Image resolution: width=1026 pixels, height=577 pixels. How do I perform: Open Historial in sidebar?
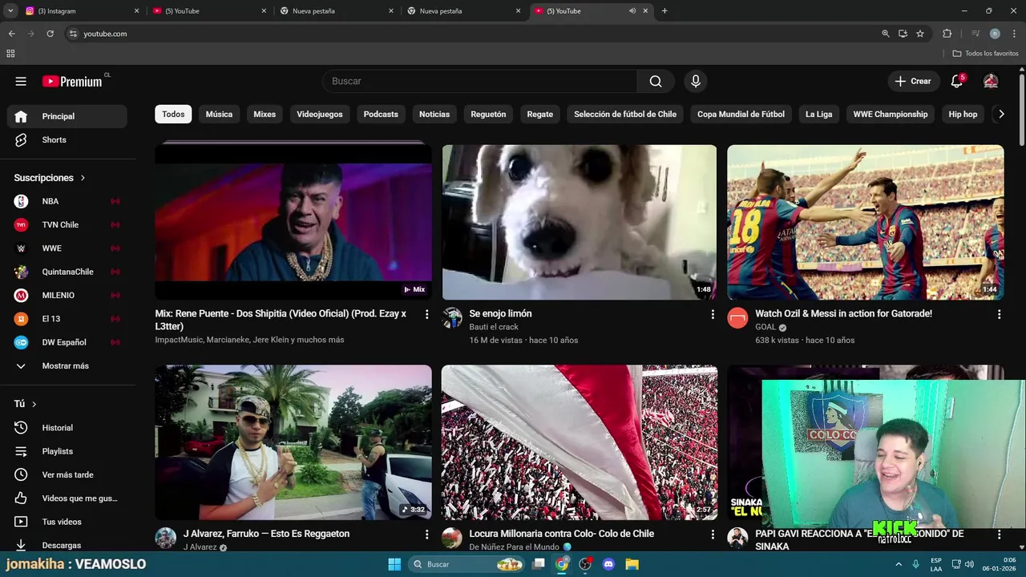coord(67,428)
